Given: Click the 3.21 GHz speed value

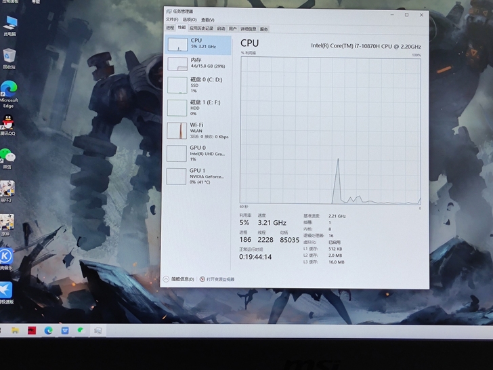Looking at the screenshot, I should pos(272,223).
